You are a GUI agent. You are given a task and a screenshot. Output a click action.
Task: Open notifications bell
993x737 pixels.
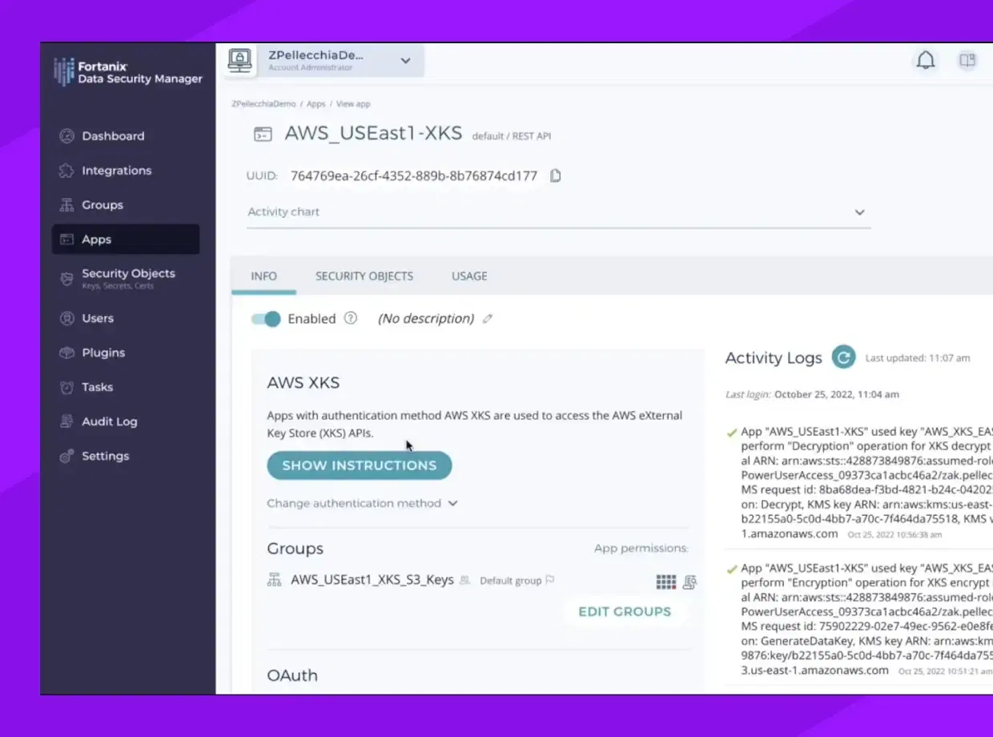tap(926, 60)
